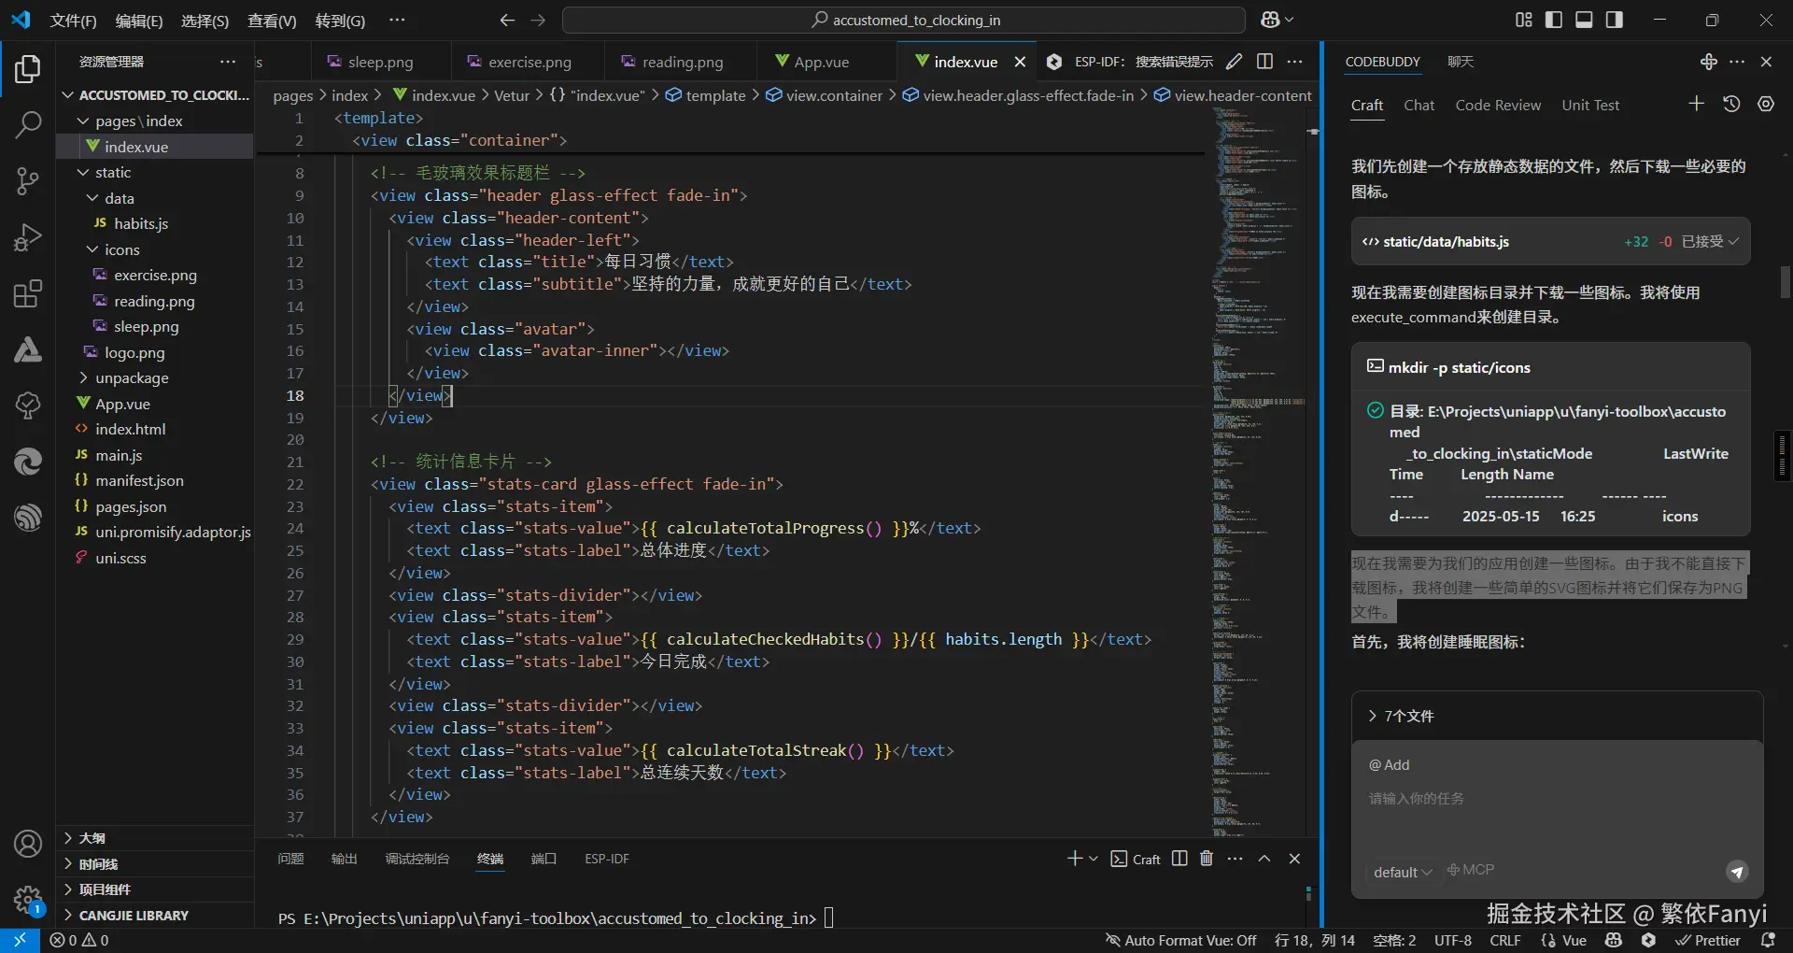1793x953 pixels.
Task: Expand the unpackage folder
Action: coord(132,378)
